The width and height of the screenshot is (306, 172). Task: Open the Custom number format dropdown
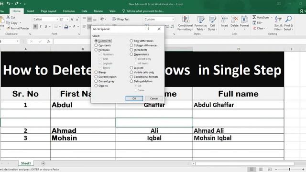tap(173, 19)
